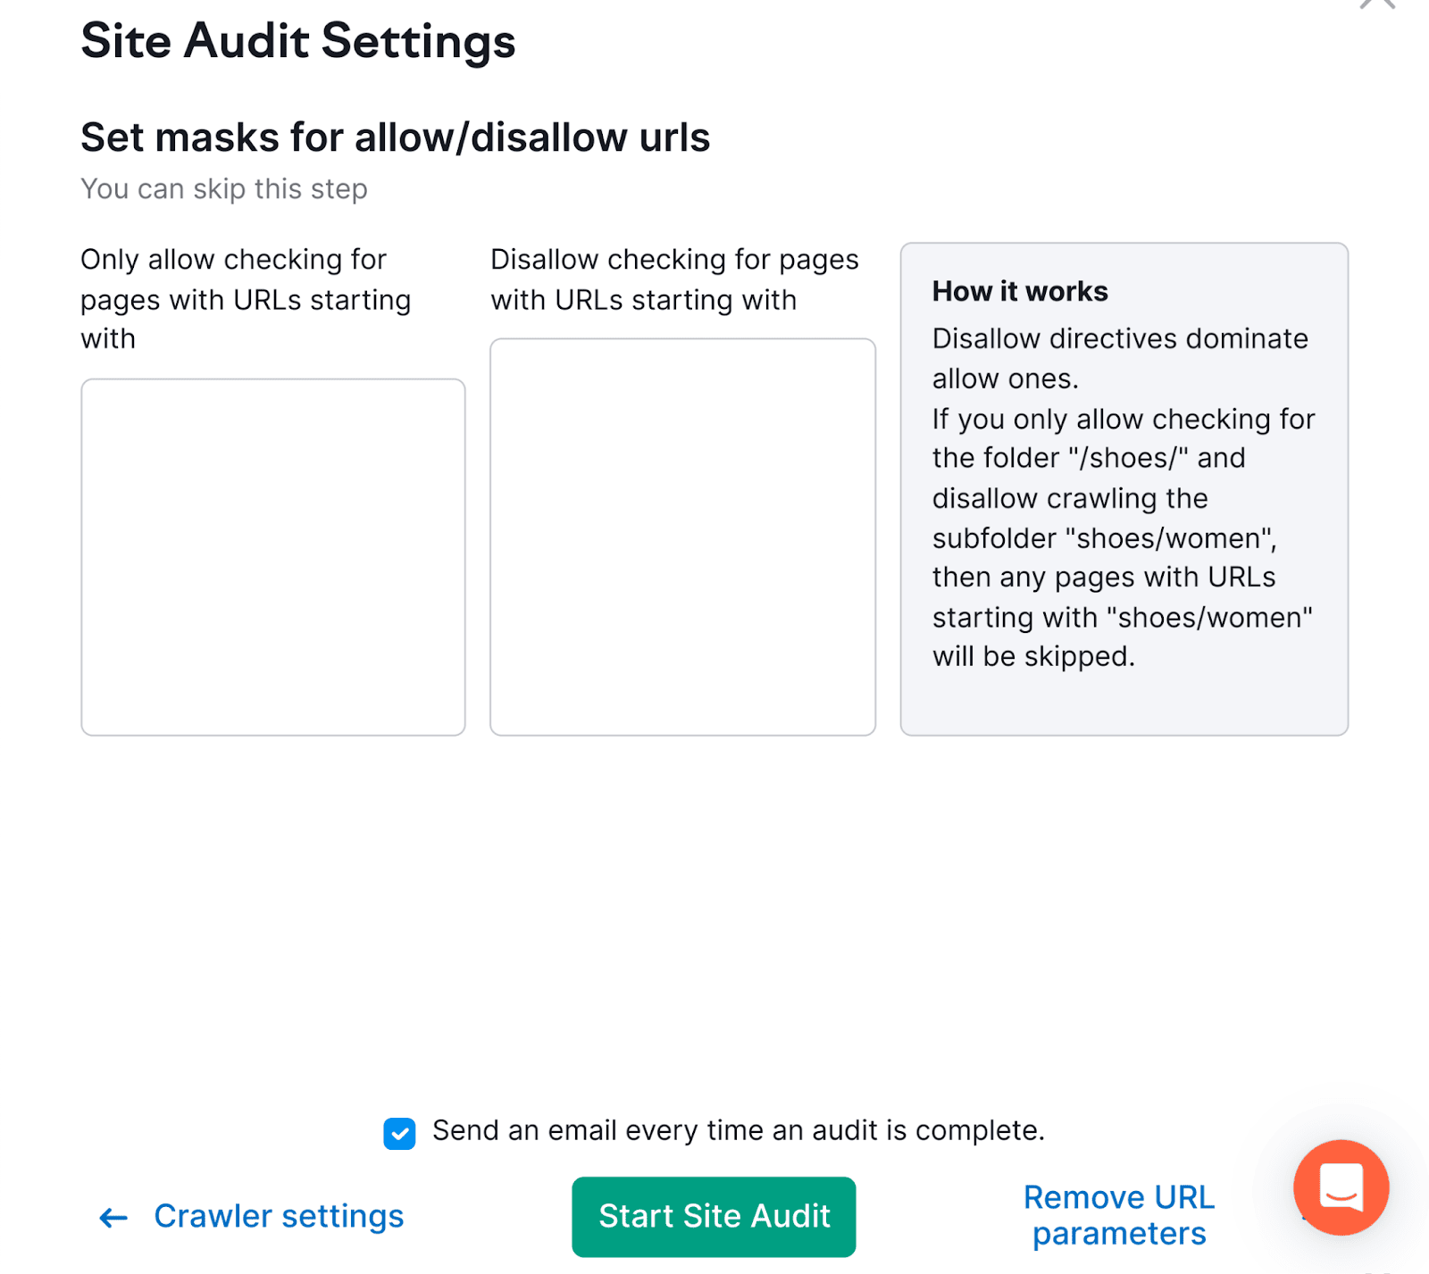1429x1274 pixels.
Task: Focus the disallow URLs mask text area
Action: coord(682,537)
